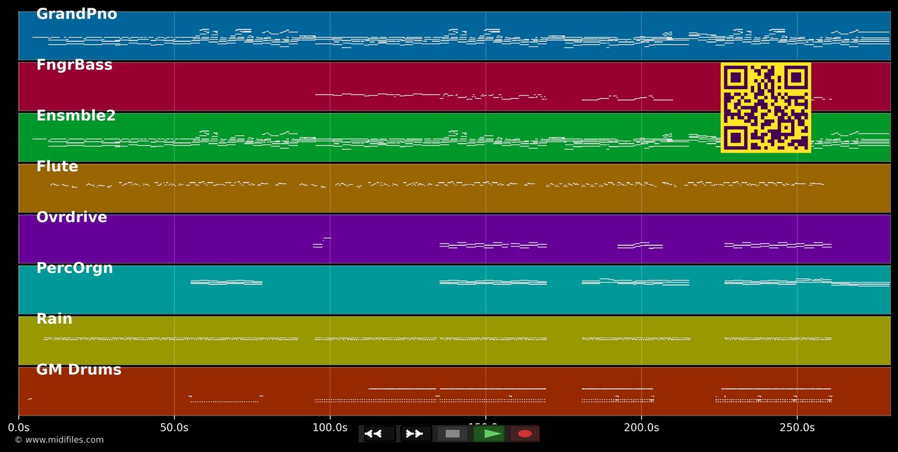Open the www.midifiles.com copyright link
This screenshot has height=452, width=898.
pyautogui.click(x=59, y=440)
